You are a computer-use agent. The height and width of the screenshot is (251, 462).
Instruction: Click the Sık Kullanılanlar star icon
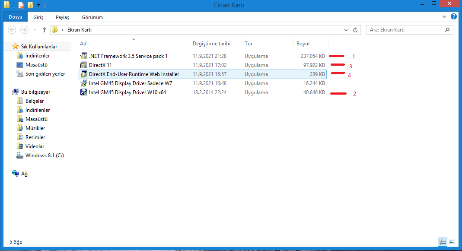coord(15,46)
